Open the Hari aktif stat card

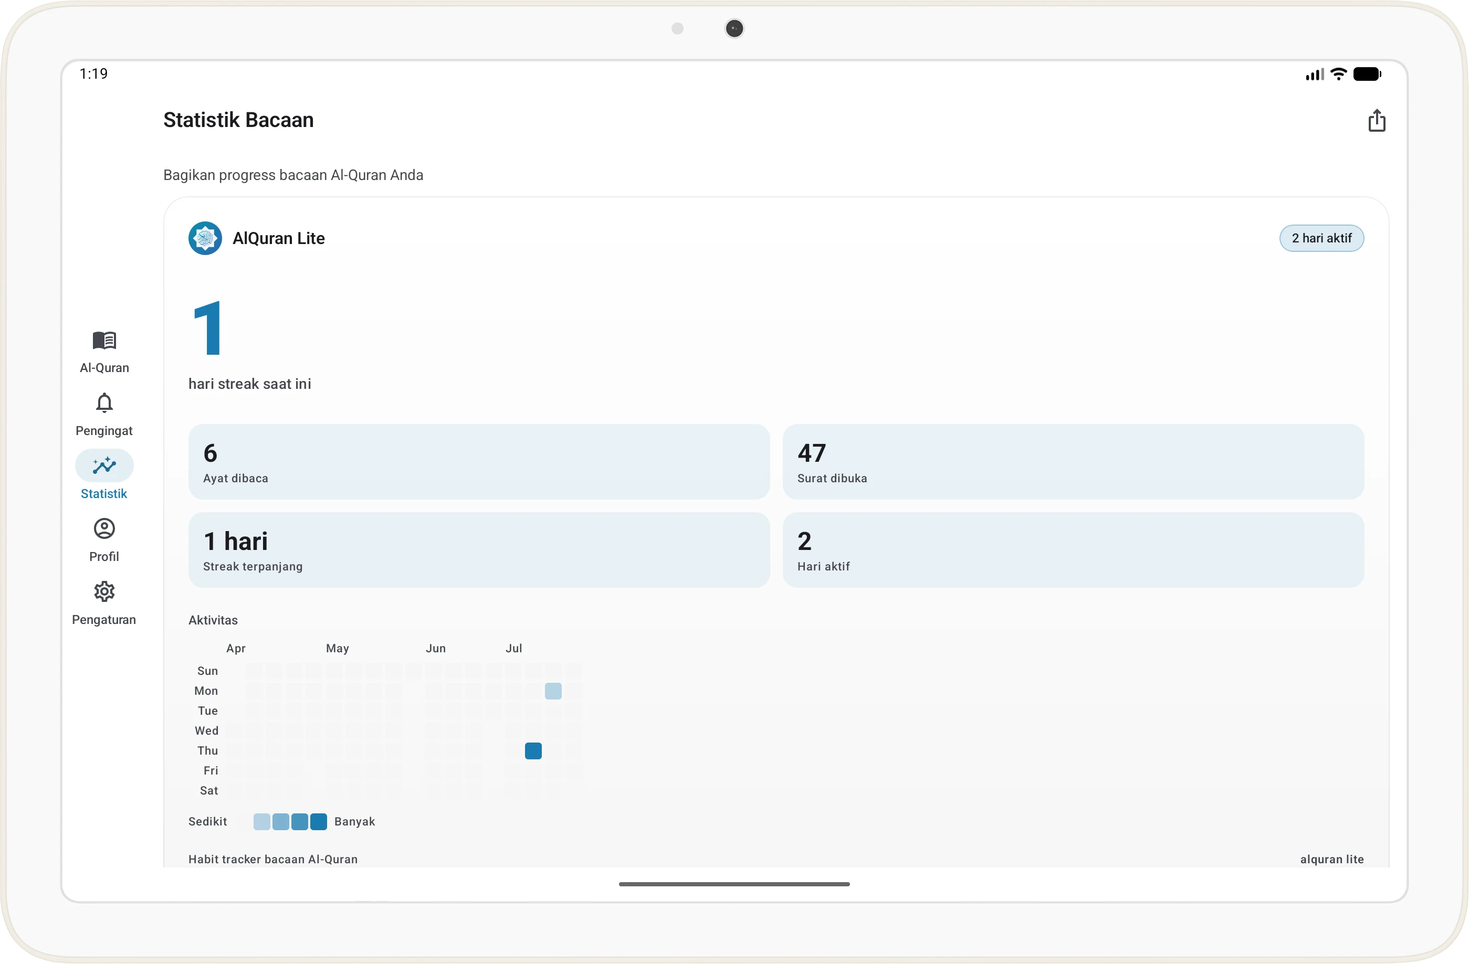[1073, 549]
